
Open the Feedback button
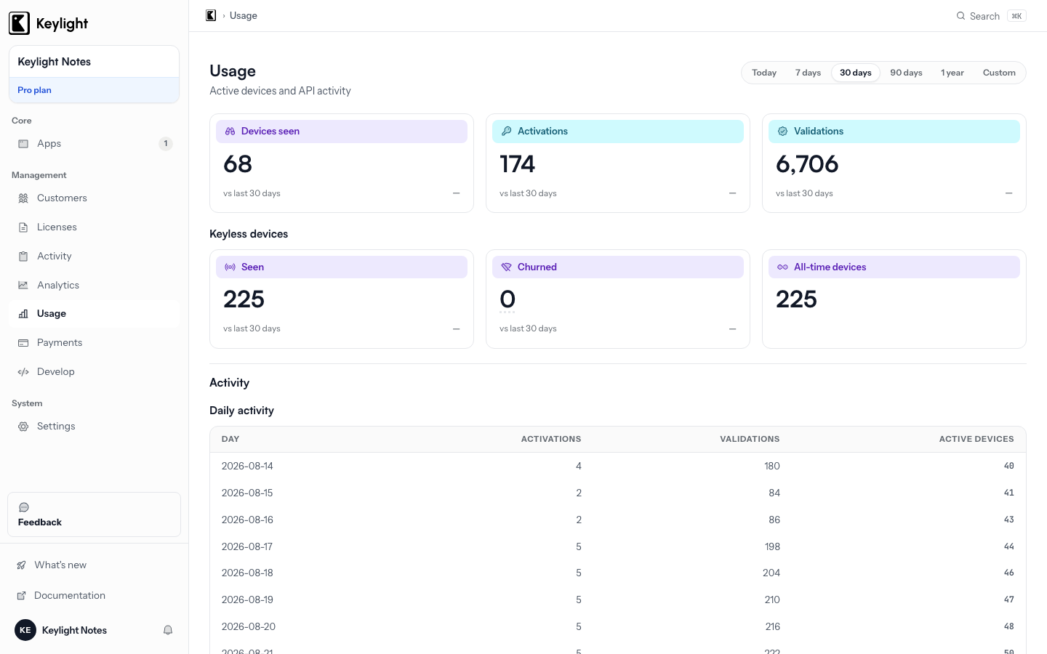click(94, 514)
